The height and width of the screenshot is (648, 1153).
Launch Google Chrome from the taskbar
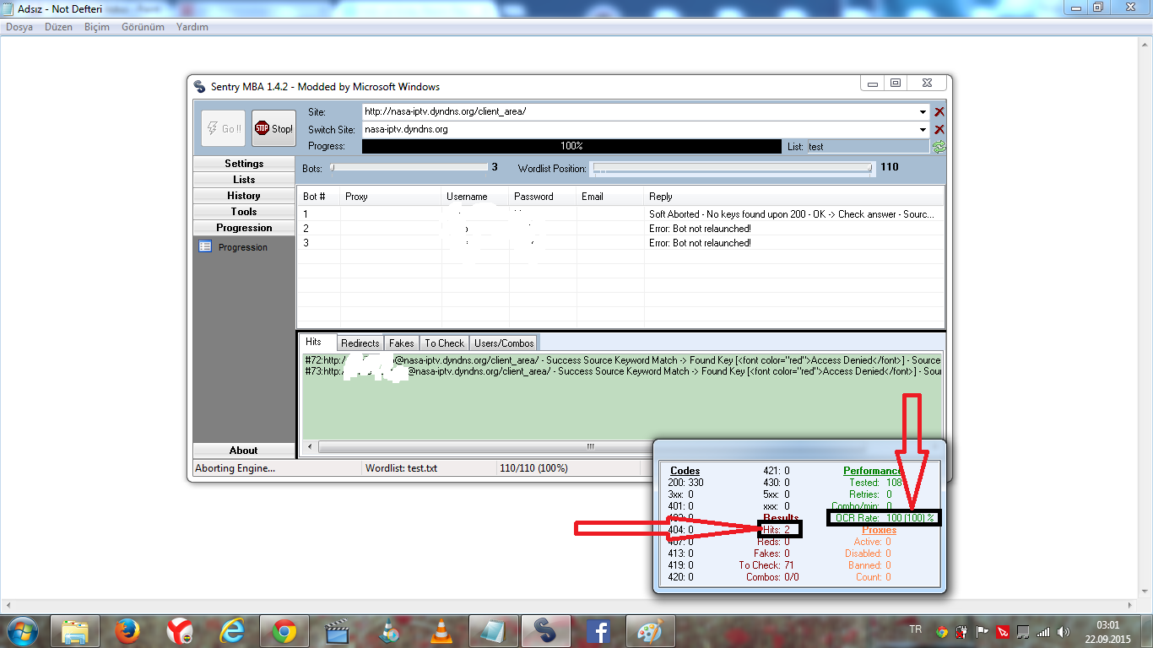click(x=283, y=630)
